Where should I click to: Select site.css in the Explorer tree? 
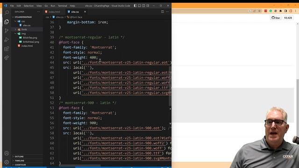point(27,25)
